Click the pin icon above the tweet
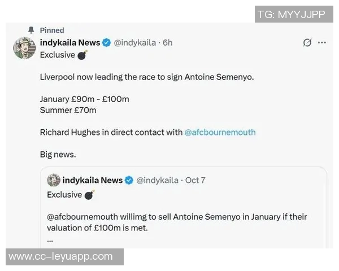This screenshot has height=271, width=339. [31, 30]
